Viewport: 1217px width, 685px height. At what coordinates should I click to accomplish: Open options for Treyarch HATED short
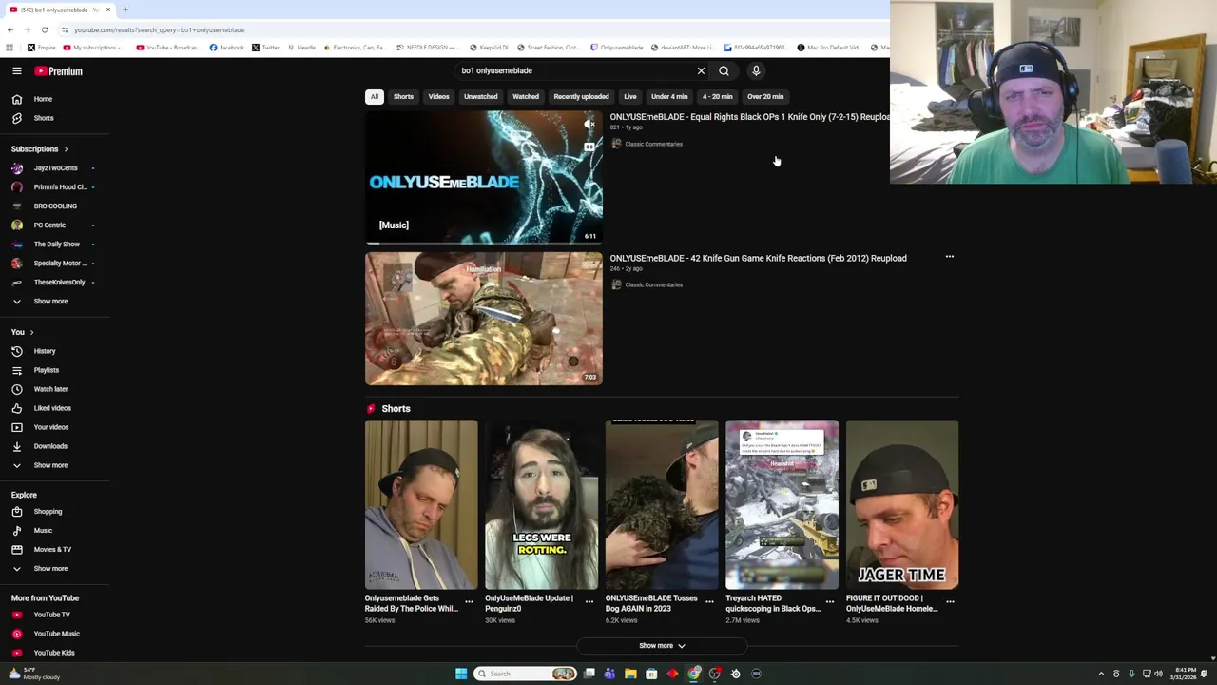tap(829, 601)
